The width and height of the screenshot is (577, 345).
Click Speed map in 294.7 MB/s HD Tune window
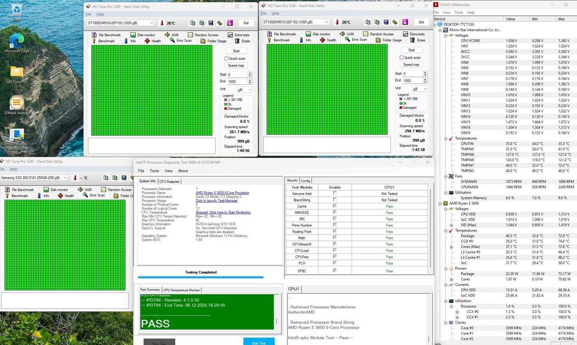(411, 65)
